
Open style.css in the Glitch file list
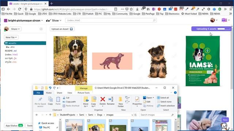11,62
